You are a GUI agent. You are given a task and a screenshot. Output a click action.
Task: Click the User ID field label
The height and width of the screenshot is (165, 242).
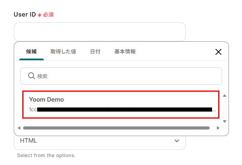pyautogui.click(x=25, y=14)
